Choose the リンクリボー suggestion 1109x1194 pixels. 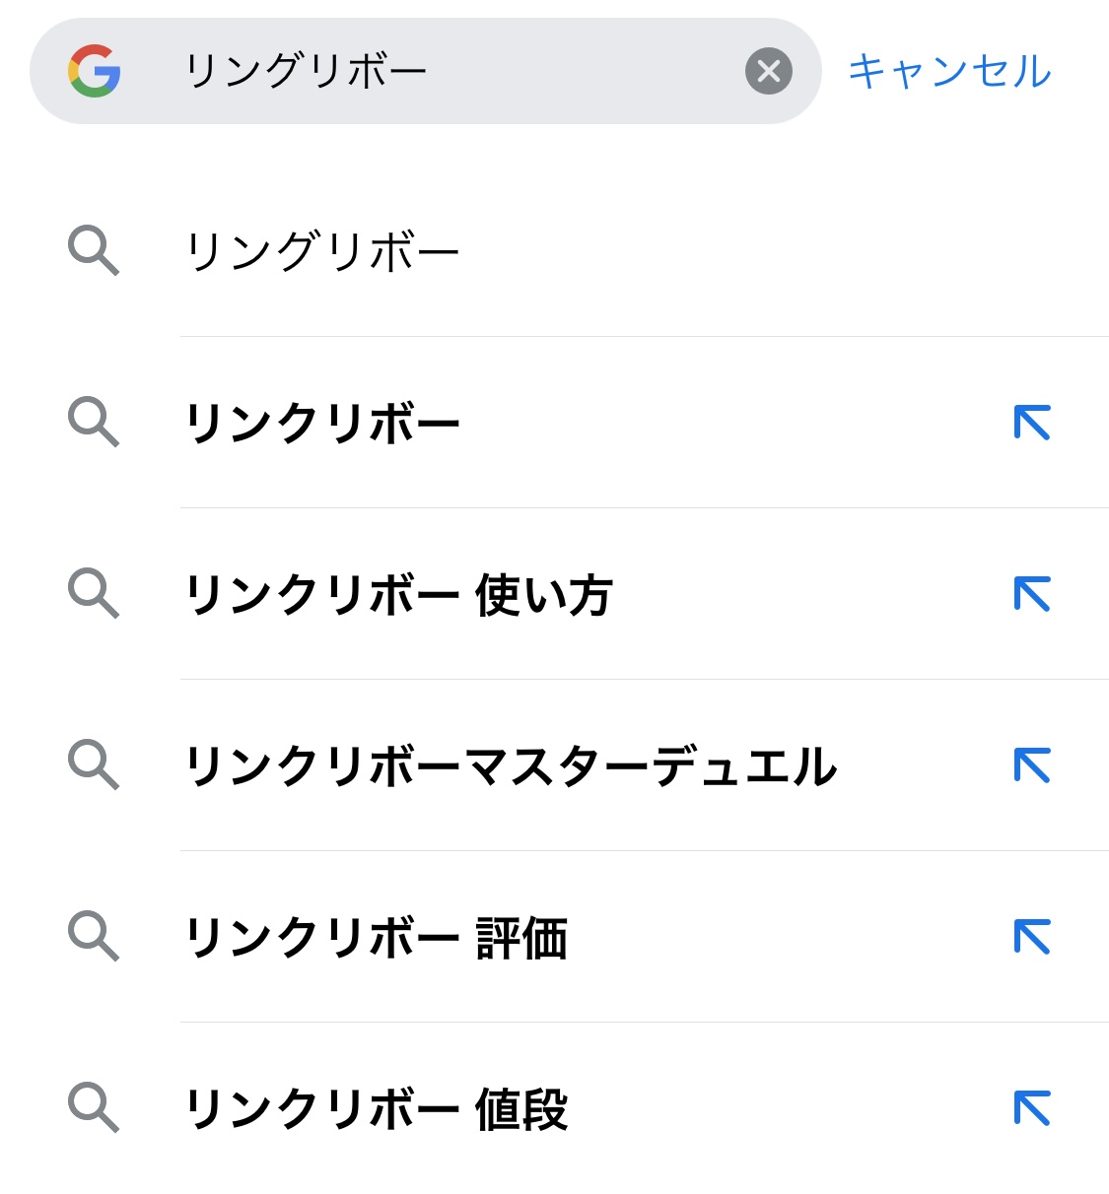322,423
